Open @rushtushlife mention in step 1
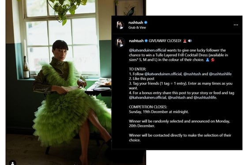Screen dimensions: 248x165 click(x=220, y=74)
